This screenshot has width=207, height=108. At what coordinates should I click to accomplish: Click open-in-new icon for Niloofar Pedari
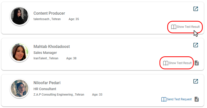(x=195, y=81)
